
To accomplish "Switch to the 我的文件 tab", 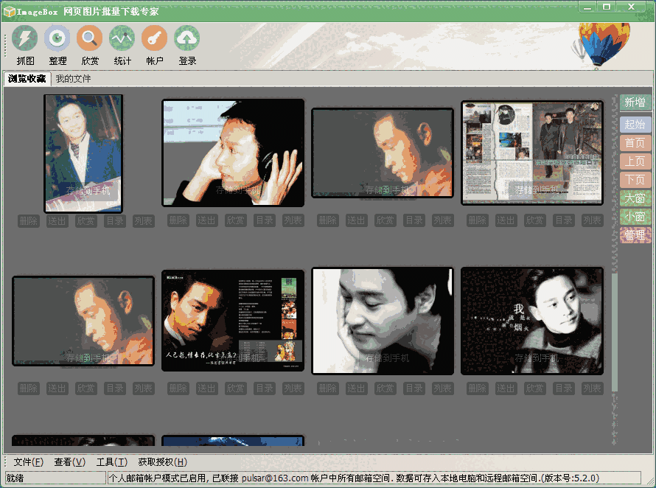I will 71,78.
